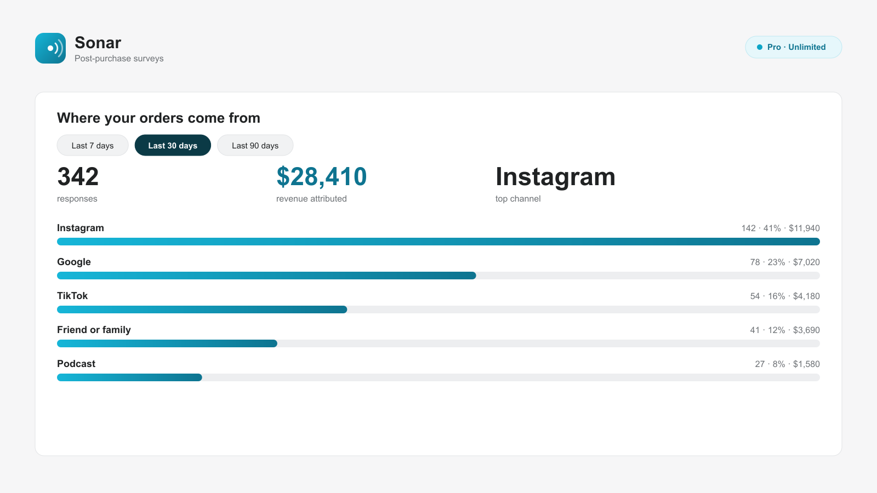Click the Podcast progress bar
Viewport: 877px width, 493px height.
click(x=438, y=377)
